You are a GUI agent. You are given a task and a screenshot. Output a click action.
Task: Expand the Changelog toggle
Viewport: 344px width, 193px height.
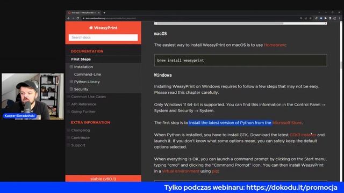click(x=68, y=130)
